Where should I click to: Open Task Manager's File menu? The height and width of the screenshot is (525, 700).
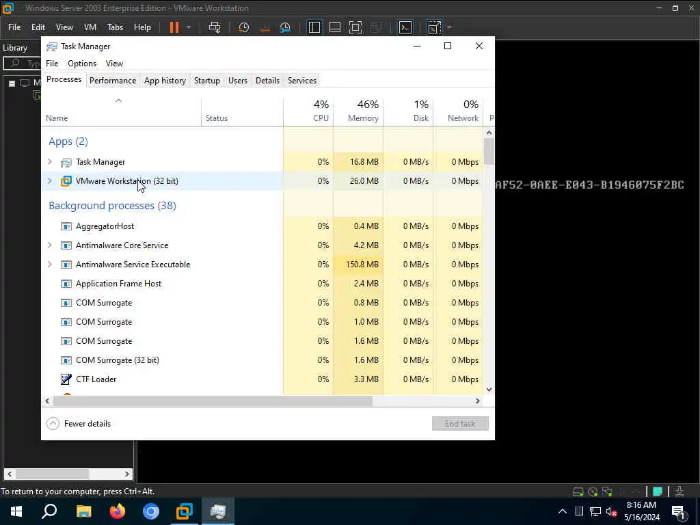click(52, 64)
